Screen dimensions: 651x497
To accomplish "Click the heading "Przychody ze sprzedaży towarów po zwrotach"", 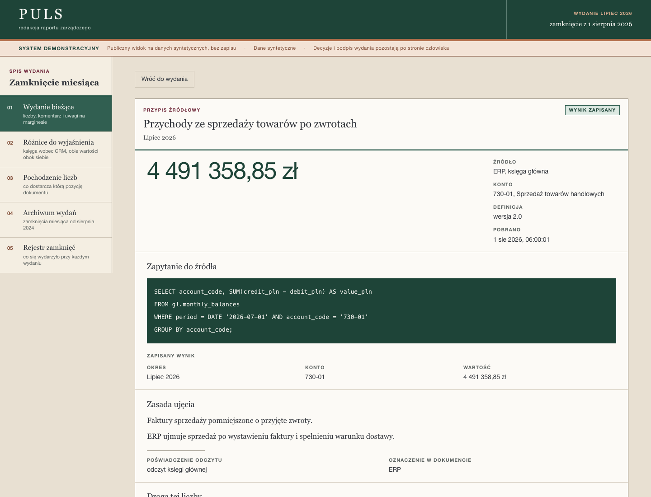I will (x=250, y=124).
